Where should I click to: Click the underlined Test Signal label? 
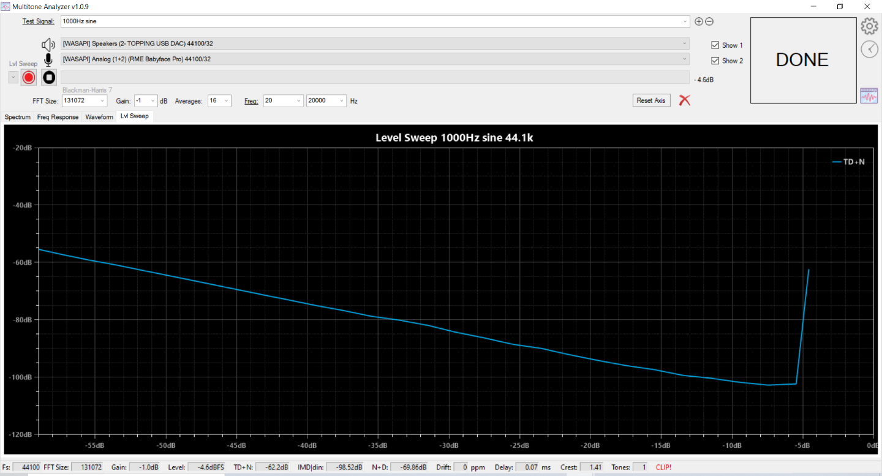[x=38, y=21]
